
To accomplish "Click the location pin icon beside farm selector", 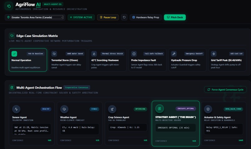I will (8, 17).
